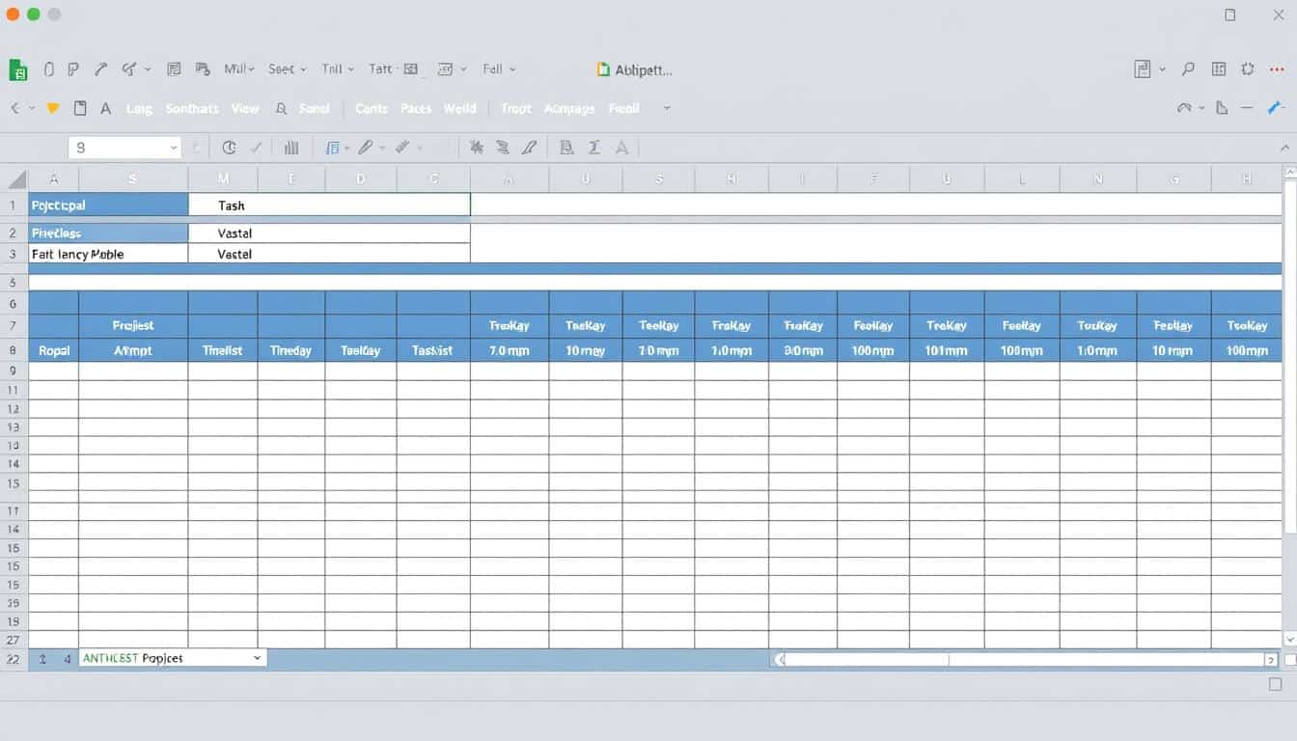Image resolution: width=1297 pixels, height=741 pixels.
Task: Click the blue alignment icon in formula toolbar
Action: pos(333,148)
